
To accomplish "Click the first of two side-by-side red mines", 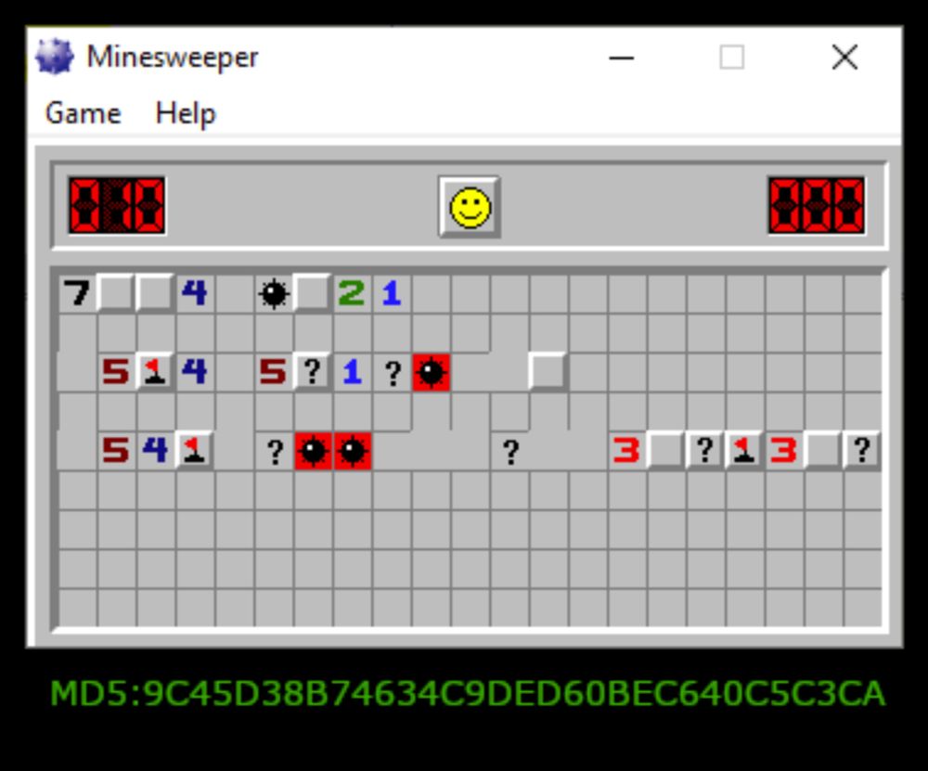I will coord(314,451).
